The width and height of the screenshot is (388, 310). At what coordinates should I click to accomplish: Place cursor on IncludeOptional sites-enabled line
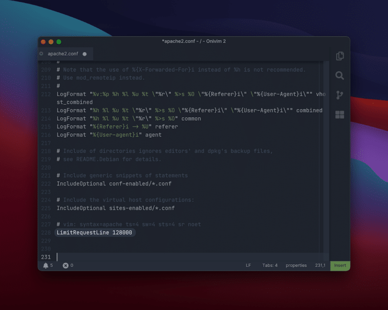[x=115, y=208]
